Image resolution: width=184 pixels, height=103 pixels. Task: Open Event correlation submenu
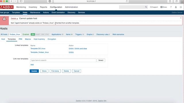tap(58, 13)
